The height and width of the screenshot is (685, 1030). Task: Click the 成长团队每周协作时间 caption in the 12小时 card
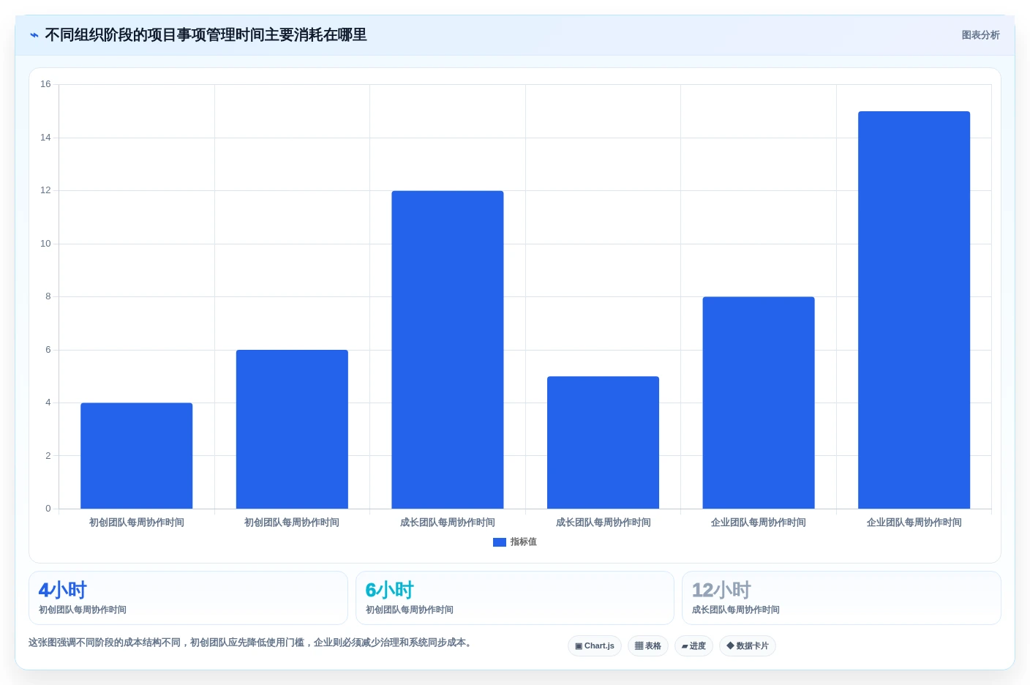pos(736,610)
